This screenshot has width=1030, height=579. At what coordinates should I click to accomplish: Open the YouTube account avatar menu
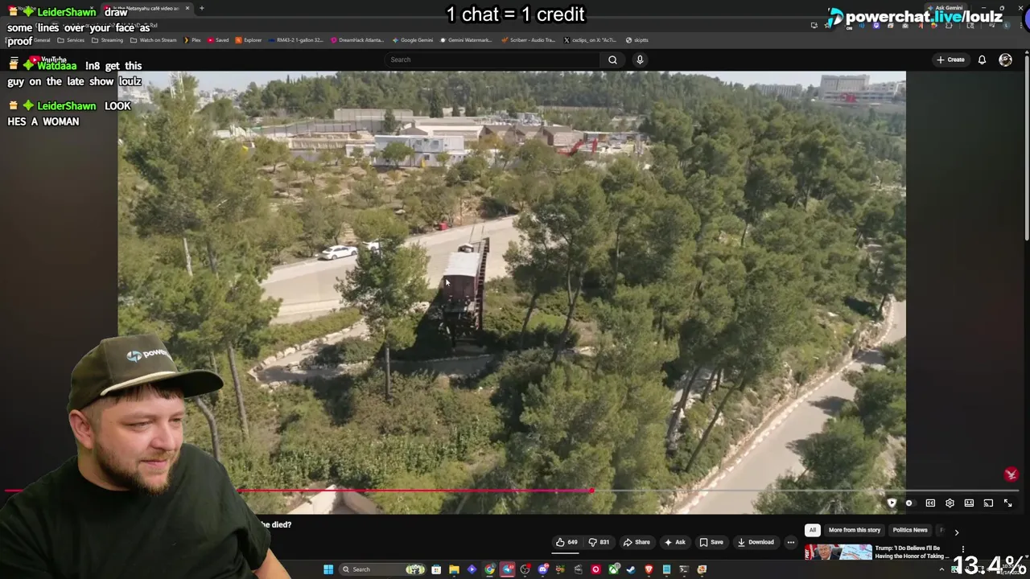[1005, 60]
